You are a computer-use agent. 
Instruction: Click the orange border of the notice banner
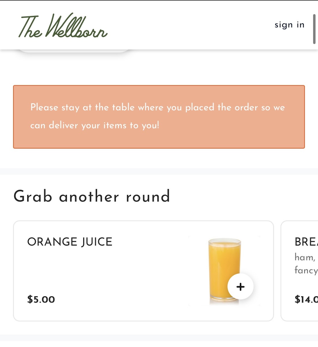coord(159,86)
